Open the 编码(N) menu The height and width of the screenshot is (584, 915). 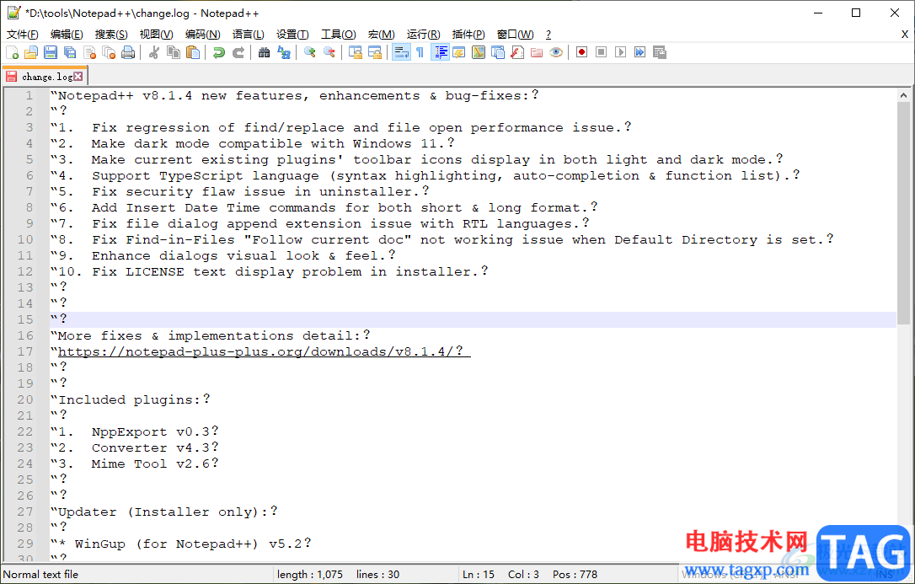202,35
